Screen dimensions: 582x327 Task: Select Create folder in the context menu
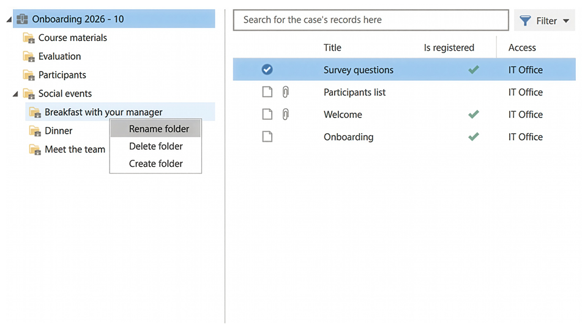click(x=156, y=164)
